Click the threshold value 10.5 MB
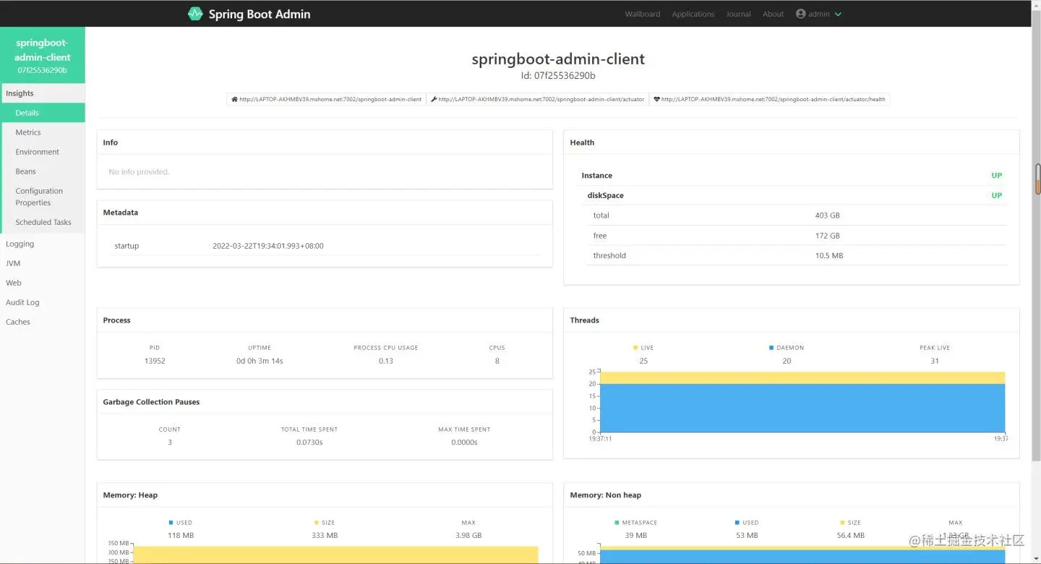1041x564 pixels. pos(829,255)
